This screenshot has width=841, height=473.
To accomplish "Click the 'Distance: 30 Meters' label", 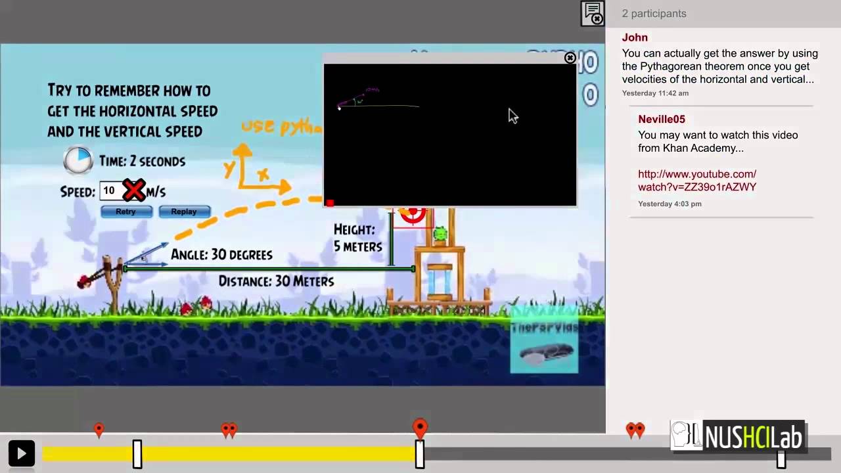I will [276, 281].
